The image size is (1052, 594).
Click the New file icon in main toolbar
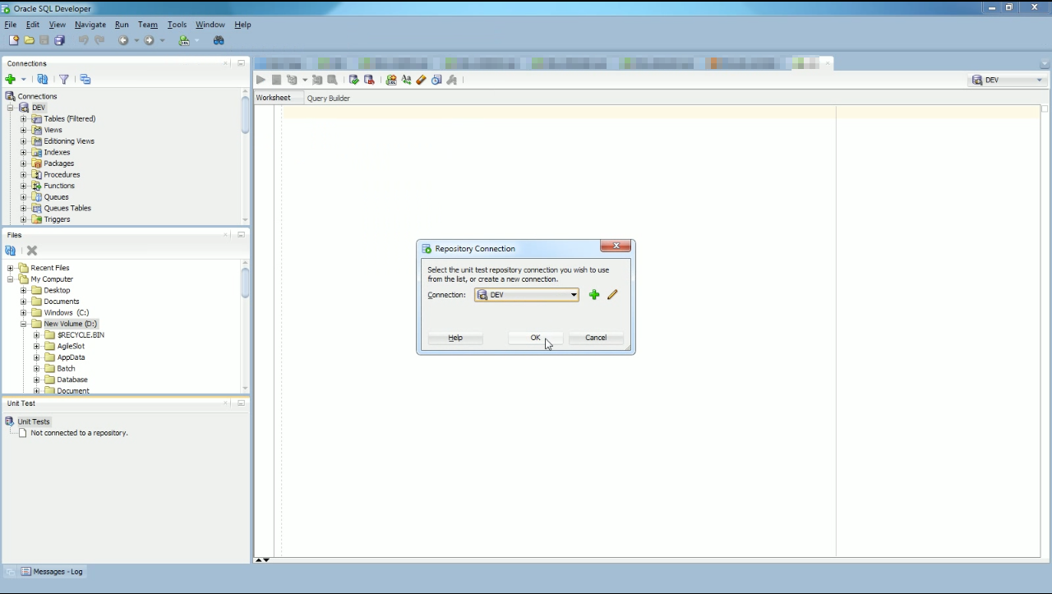point(13,40)
